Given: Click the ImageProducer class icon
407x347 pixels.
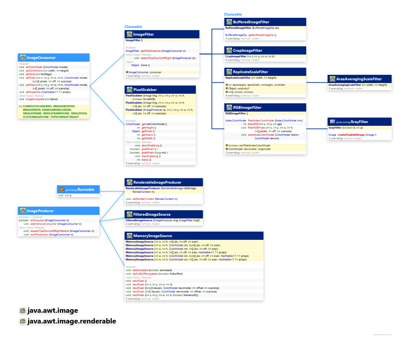Looking at the screenshot, I should point(23,211).
